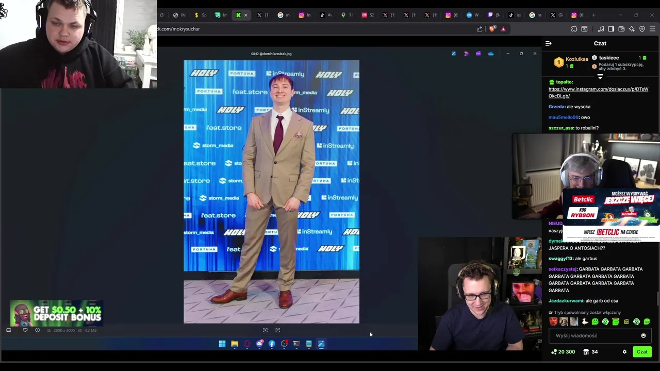The width and height of the screenshot is (660, 371).
Task: Open Brave Leo AI sparkle icon
Action: pos(632,29)
